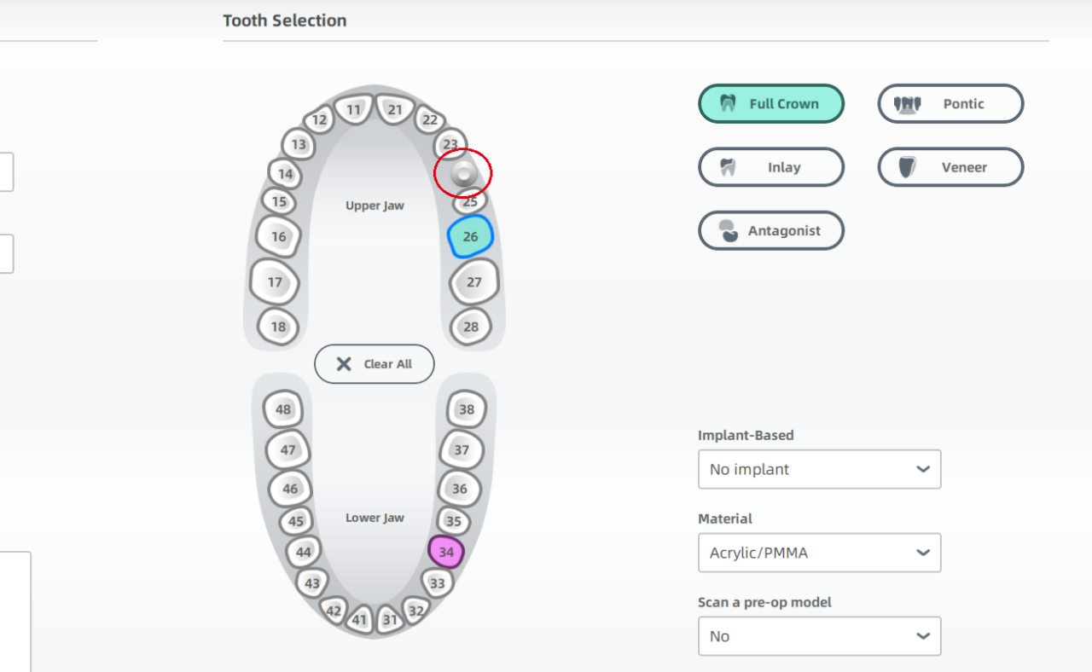Select tooth 36 on the lower jaw

pos(460,489)
